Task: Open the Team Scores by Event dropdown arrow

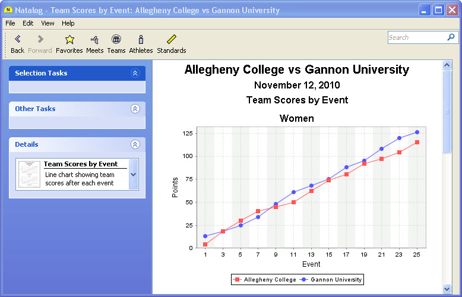Action: 133,175
